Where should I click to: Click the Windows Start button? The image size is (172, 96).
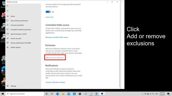coord(3,94)
